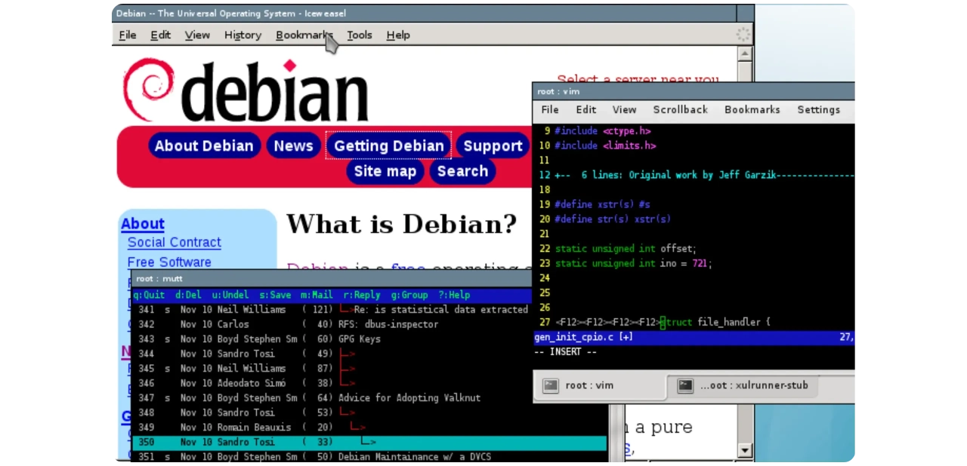The image size is (967, 466).
Task: Open the Free Software link
Action: point(169,262)
